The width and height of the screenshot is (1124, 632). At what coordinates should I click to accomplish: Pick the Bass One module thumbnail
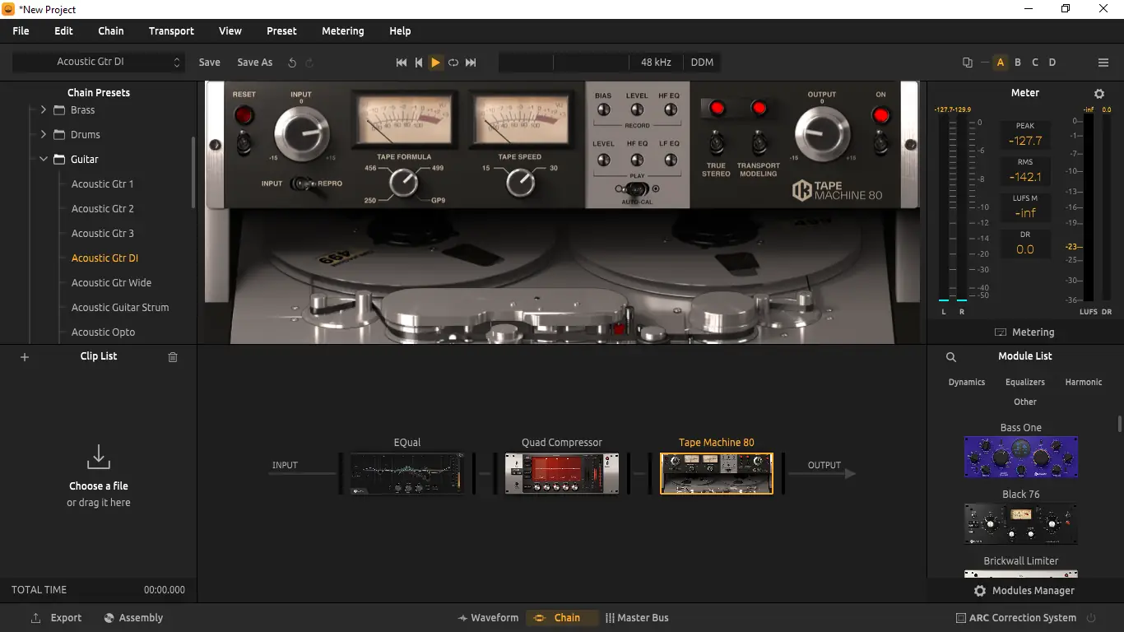(1021, 457)
